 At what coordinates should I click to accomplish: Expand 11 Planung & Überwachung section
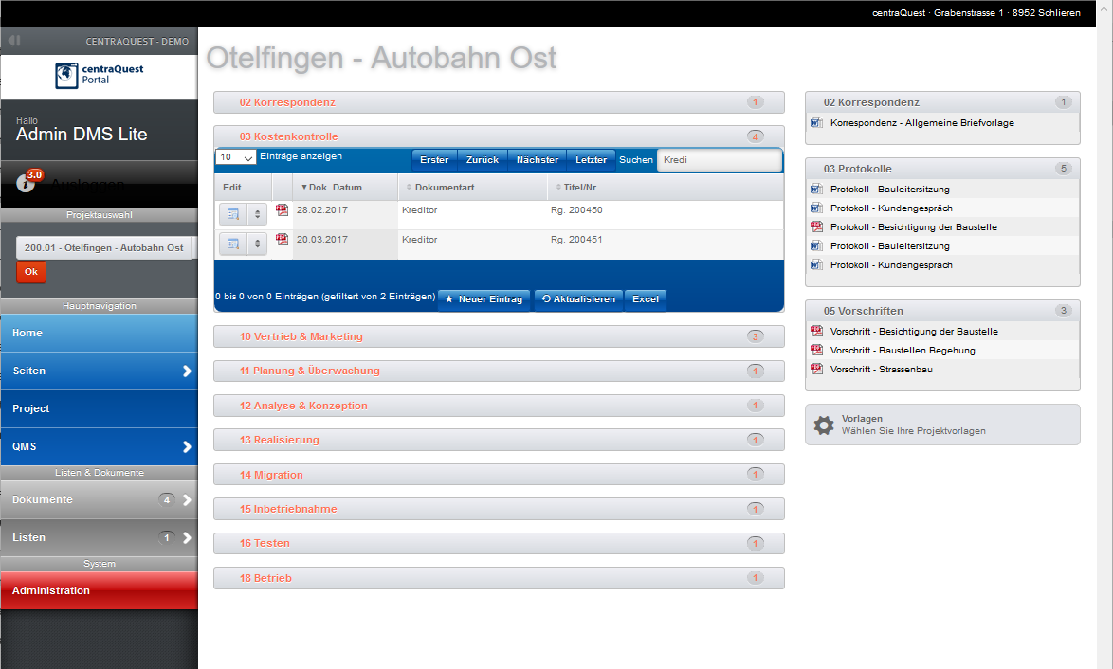(499, 371)
